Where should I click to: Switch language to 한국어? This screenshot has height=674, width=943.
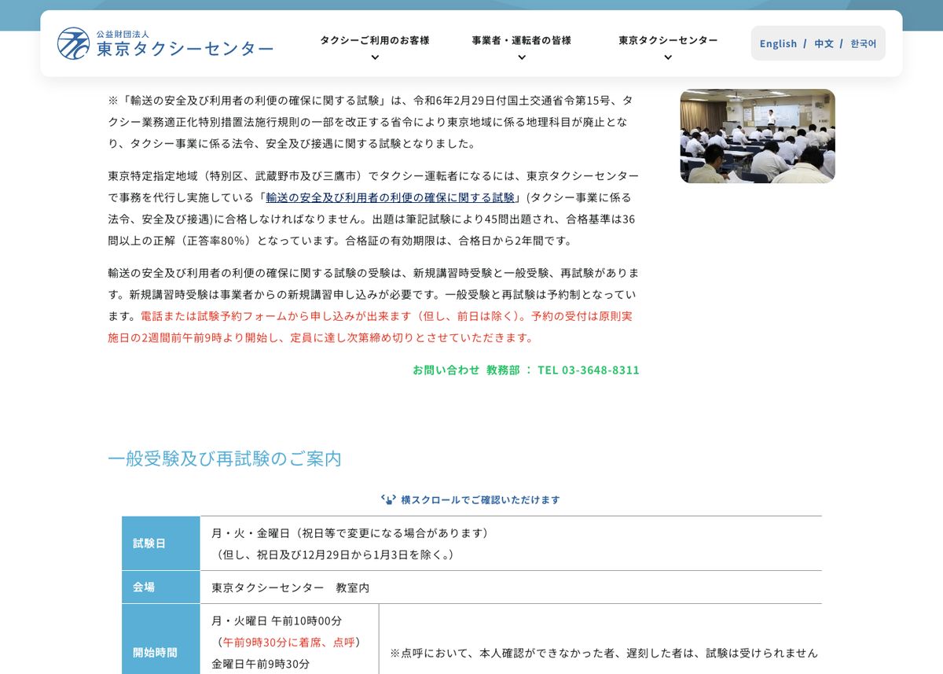(863, 44)
